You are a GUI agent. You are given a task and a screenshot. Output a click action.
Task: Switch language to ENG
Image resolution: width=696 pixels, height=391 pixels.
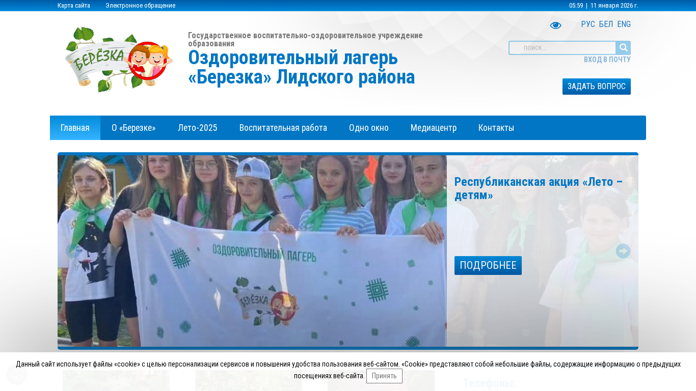pos(624,24)
